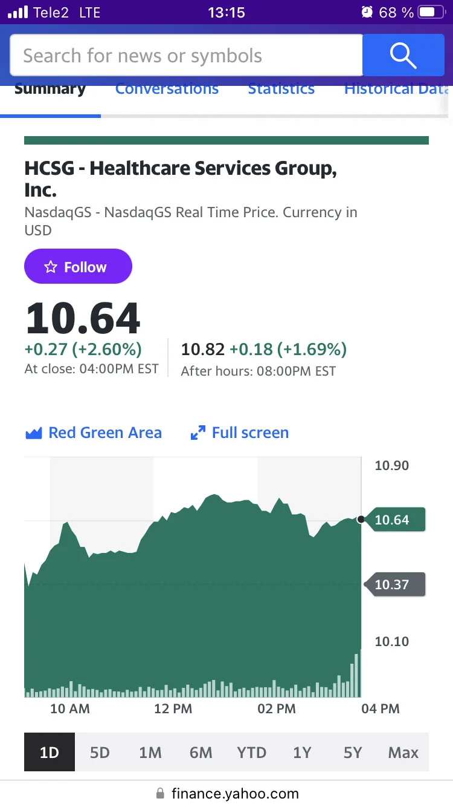This screenshot has width=453, height=807.
Task: Select the 5D time range
Action: pyautogui.click(x=100, y=752)
